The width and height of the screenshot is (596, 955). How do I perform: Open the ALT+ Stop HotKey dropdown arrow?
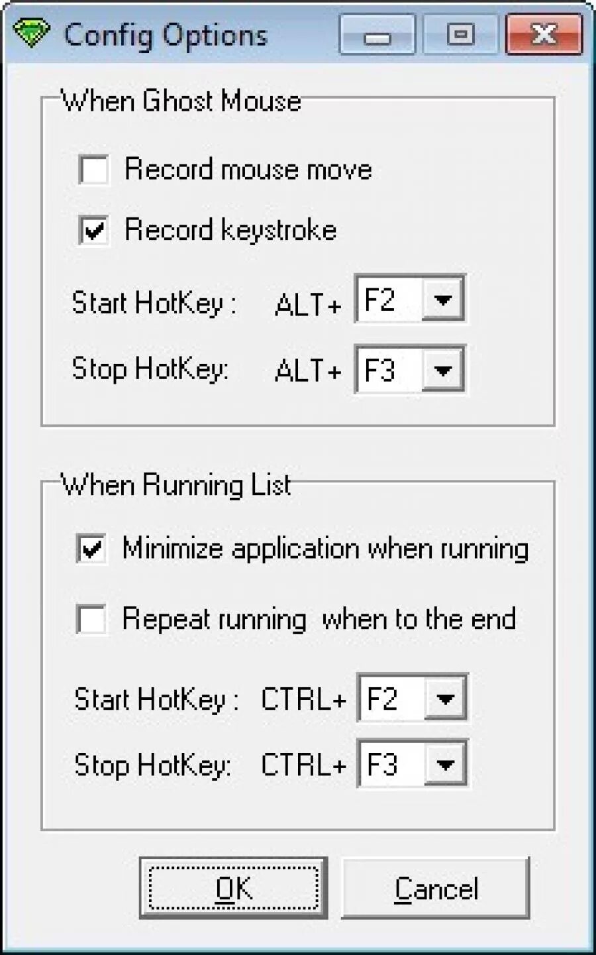pyautogui.click(x=442, y=370)
